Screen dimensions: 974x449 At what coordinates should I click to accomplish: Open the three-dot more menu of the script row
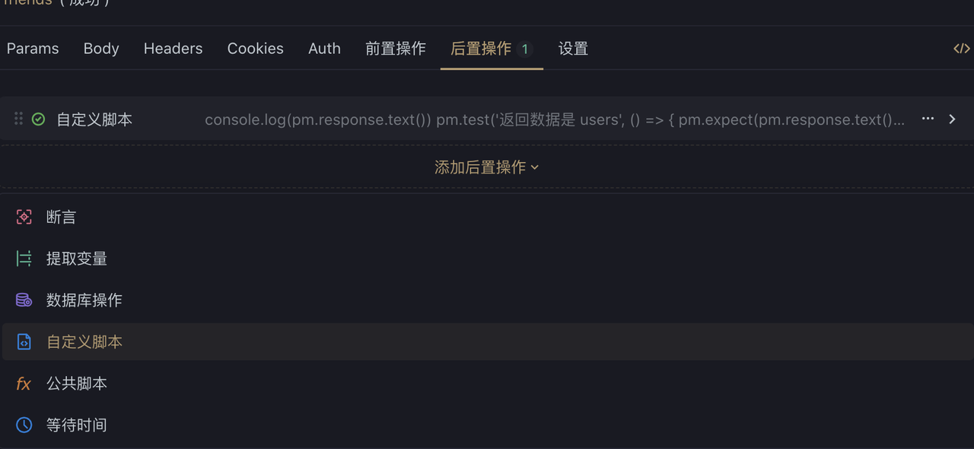tap(928, 119)
